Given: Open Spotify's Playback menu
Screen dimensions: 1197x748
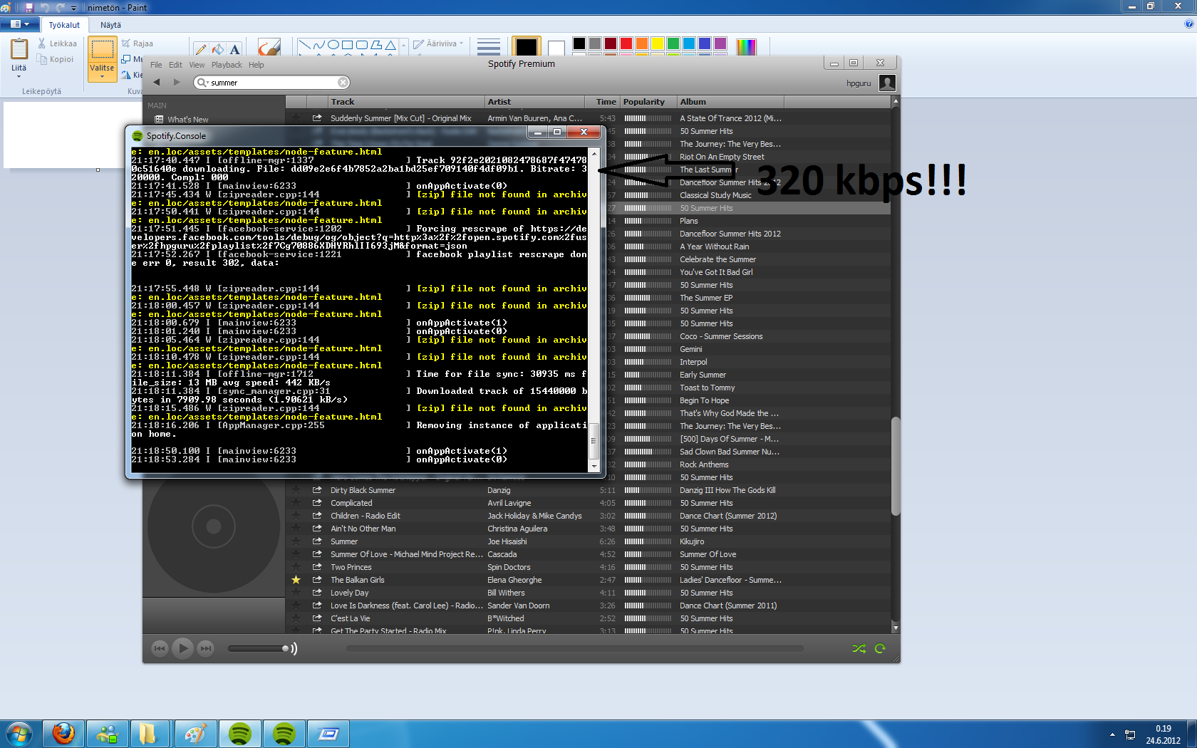Looking at the screenshot, I should (227, 65).
